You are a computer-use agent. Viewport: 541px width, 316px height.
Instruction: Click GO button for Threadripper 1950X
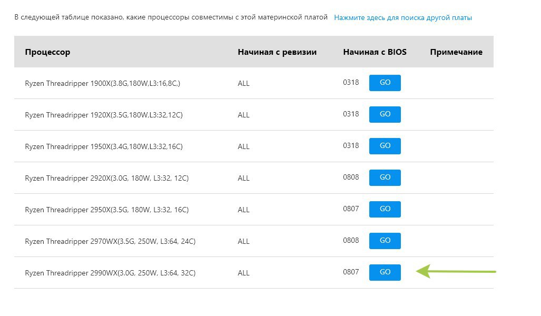(385, 146)
